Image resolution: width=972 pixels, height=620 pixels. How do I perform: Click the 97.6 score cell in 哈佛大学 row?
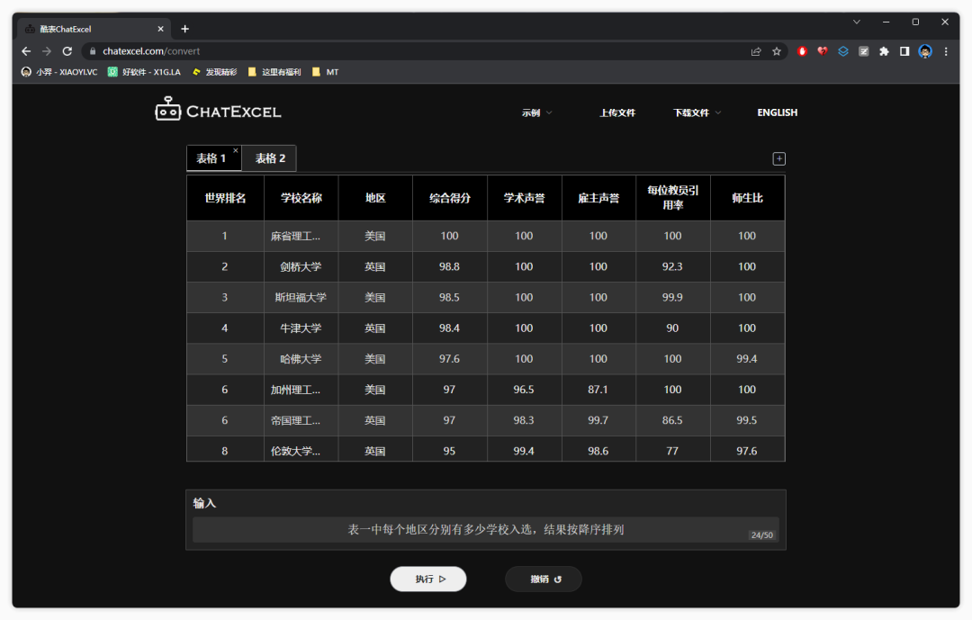pos(450,359)
